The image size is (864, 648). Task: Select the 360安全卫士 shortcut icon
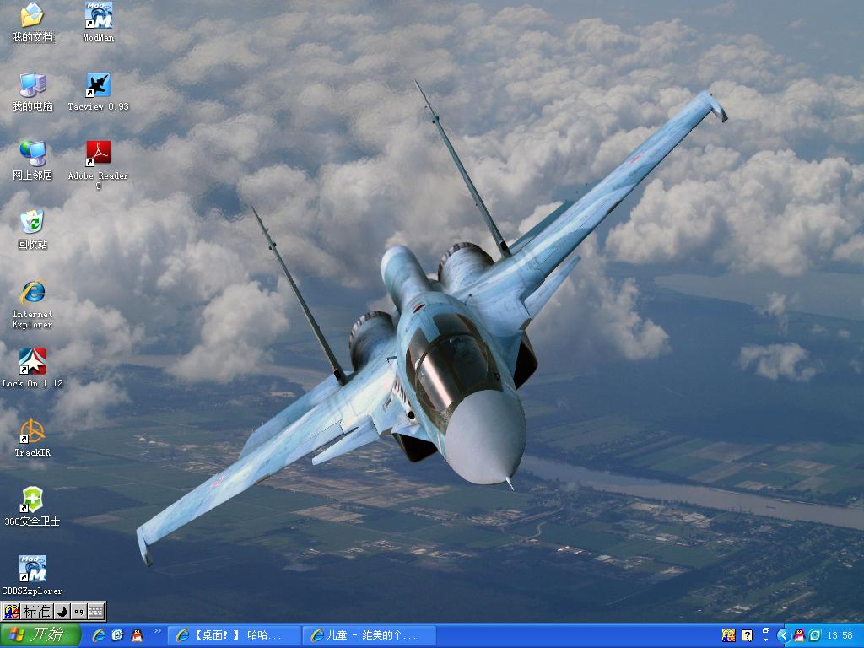pyautogui.click(x=33, y=506)
